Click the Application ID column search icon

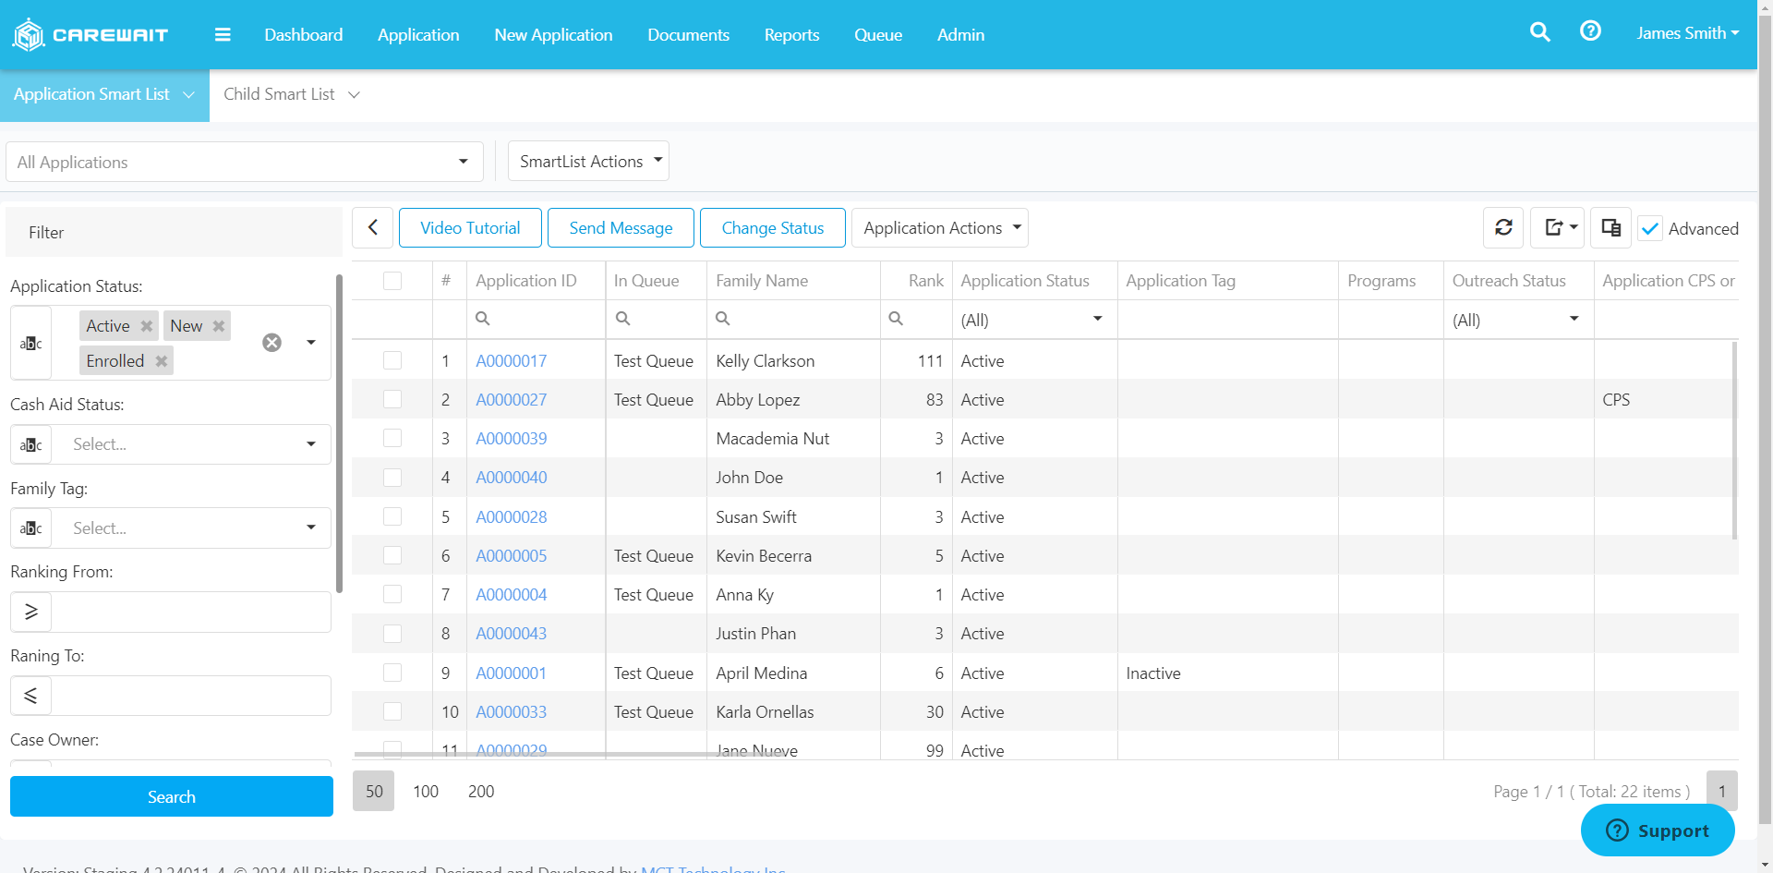482,319
